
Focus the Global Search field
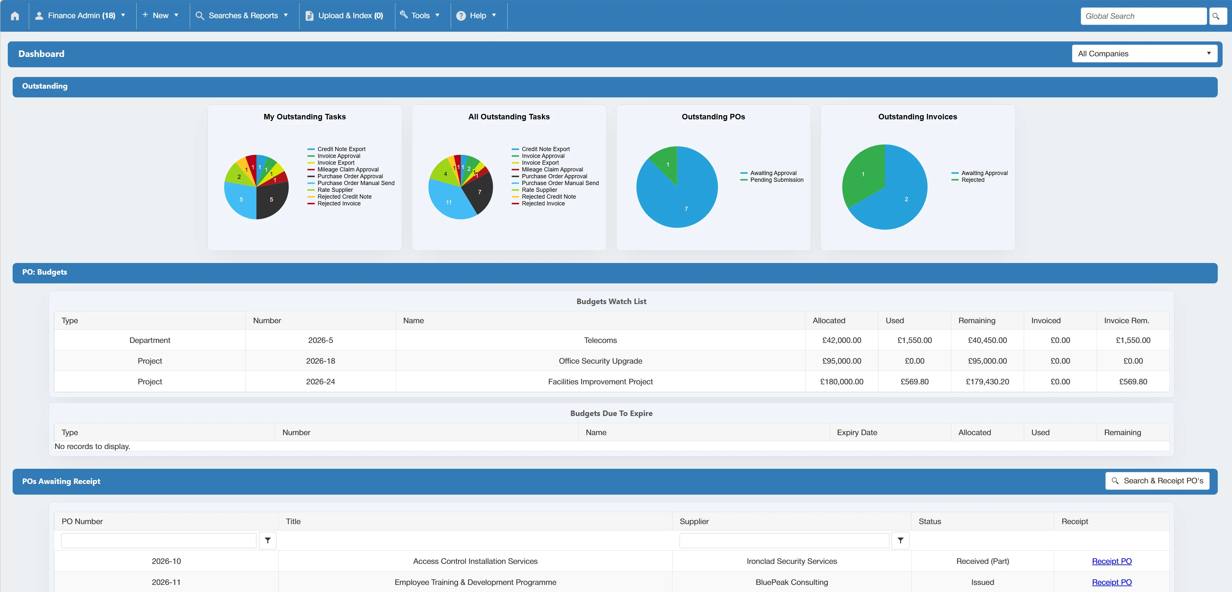pyautogui.click(x=1144, y=16)
